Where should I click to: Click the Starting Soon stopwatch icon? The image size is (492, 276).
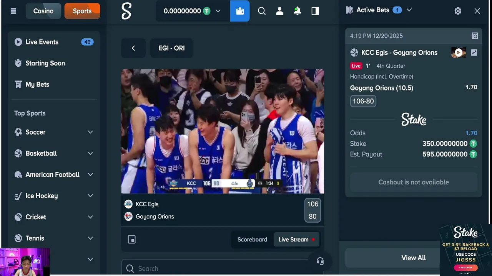(x=18, y=63)
